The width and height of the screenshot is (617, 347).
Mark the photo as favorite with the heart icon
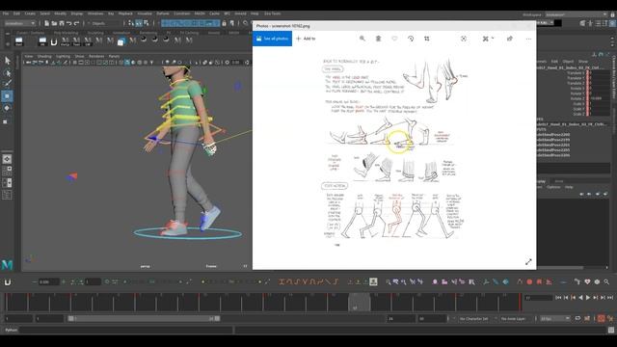click(394, 39)
